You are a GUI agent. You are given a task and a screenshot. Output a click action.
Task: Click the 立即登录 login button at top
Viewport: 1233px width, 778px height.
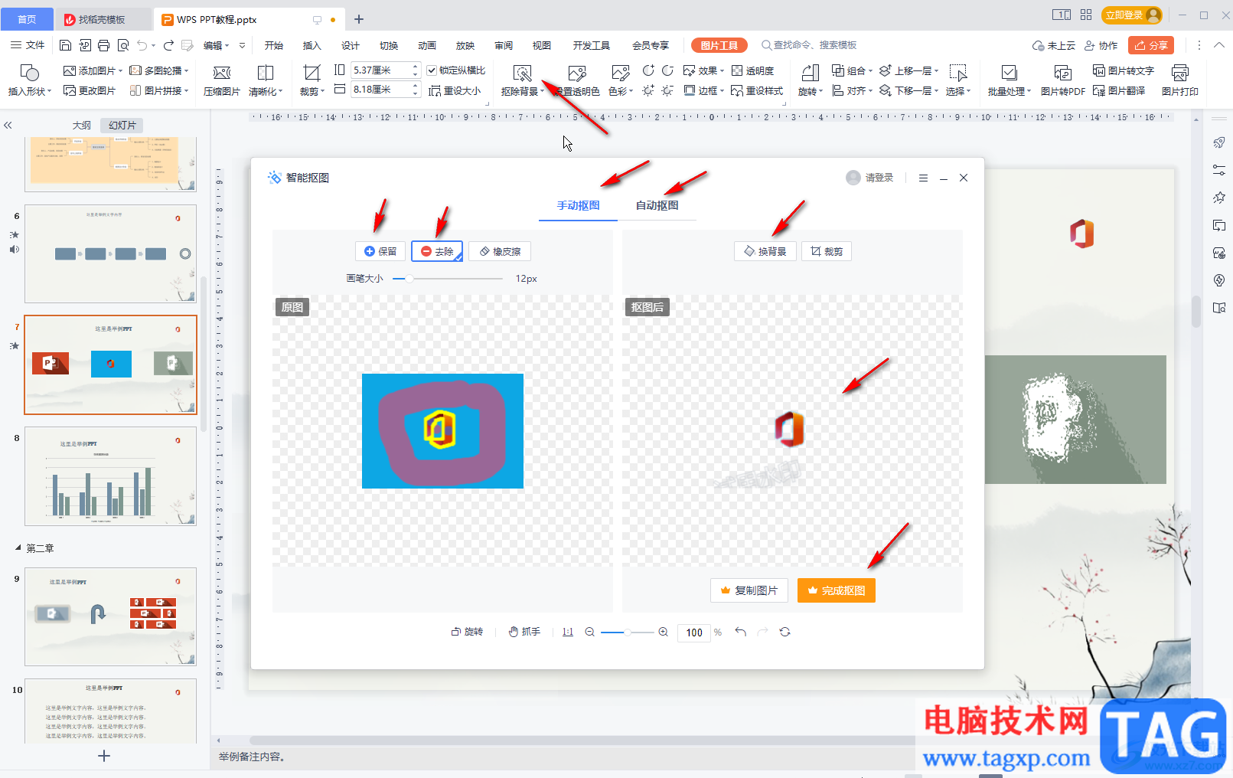[1132, 15]
